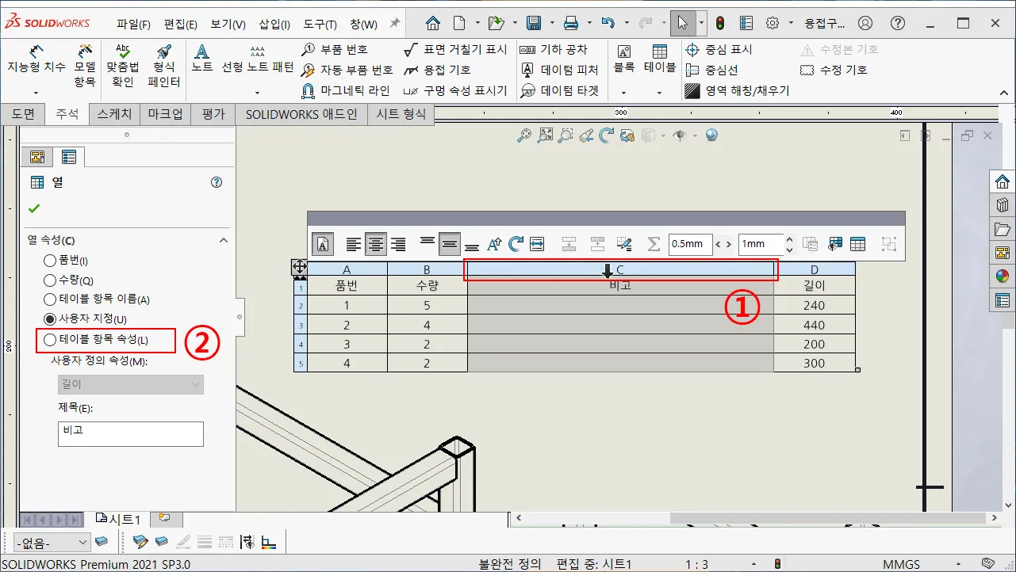Click the Undo icon

(x=608, y=22)
